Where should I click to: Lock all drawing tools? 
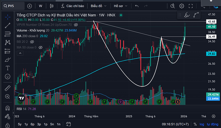coord(8,125)
